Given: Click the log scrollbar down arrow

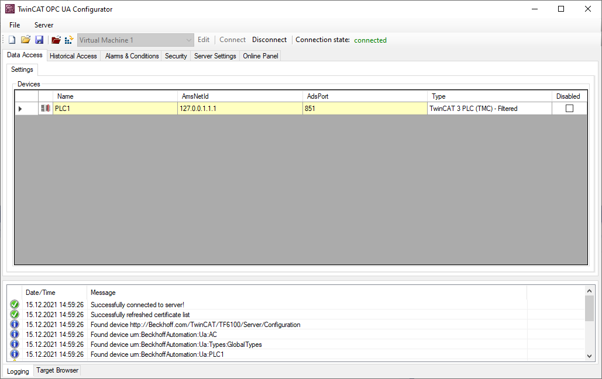Looking at the screenshot, I should pyautogui.click(x=589, y=356).
